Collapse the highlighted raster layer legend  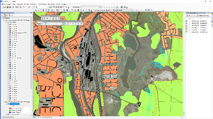pos(6,104)
